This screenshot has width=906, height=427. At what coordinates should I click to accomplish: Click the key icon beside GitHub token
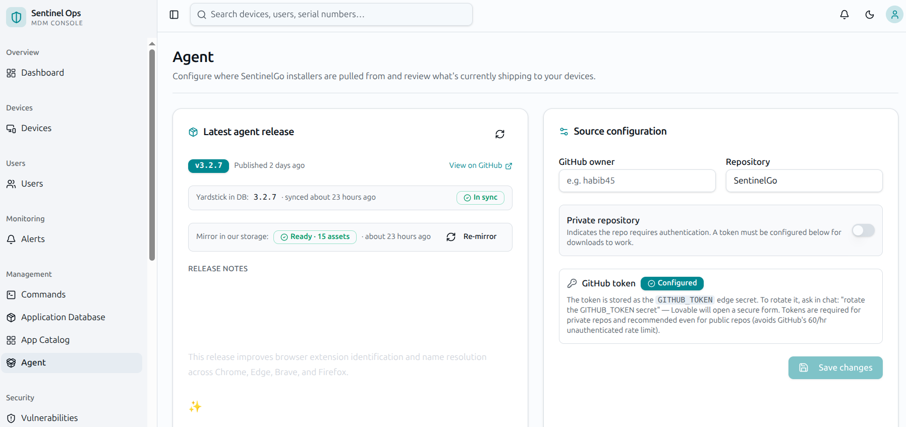pyautogui.click(x=572, y=283)
